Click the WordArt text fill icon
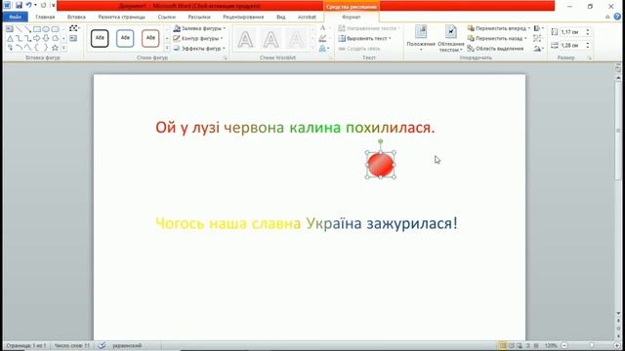This screenshot has height=351, width=625. 324,28
